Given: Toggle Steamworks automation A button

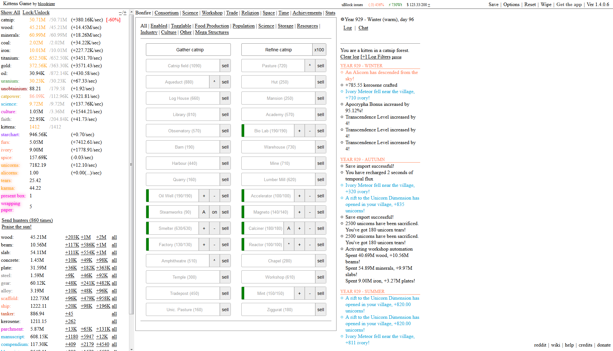Looking at the screenshot, I should coord(204,212).
